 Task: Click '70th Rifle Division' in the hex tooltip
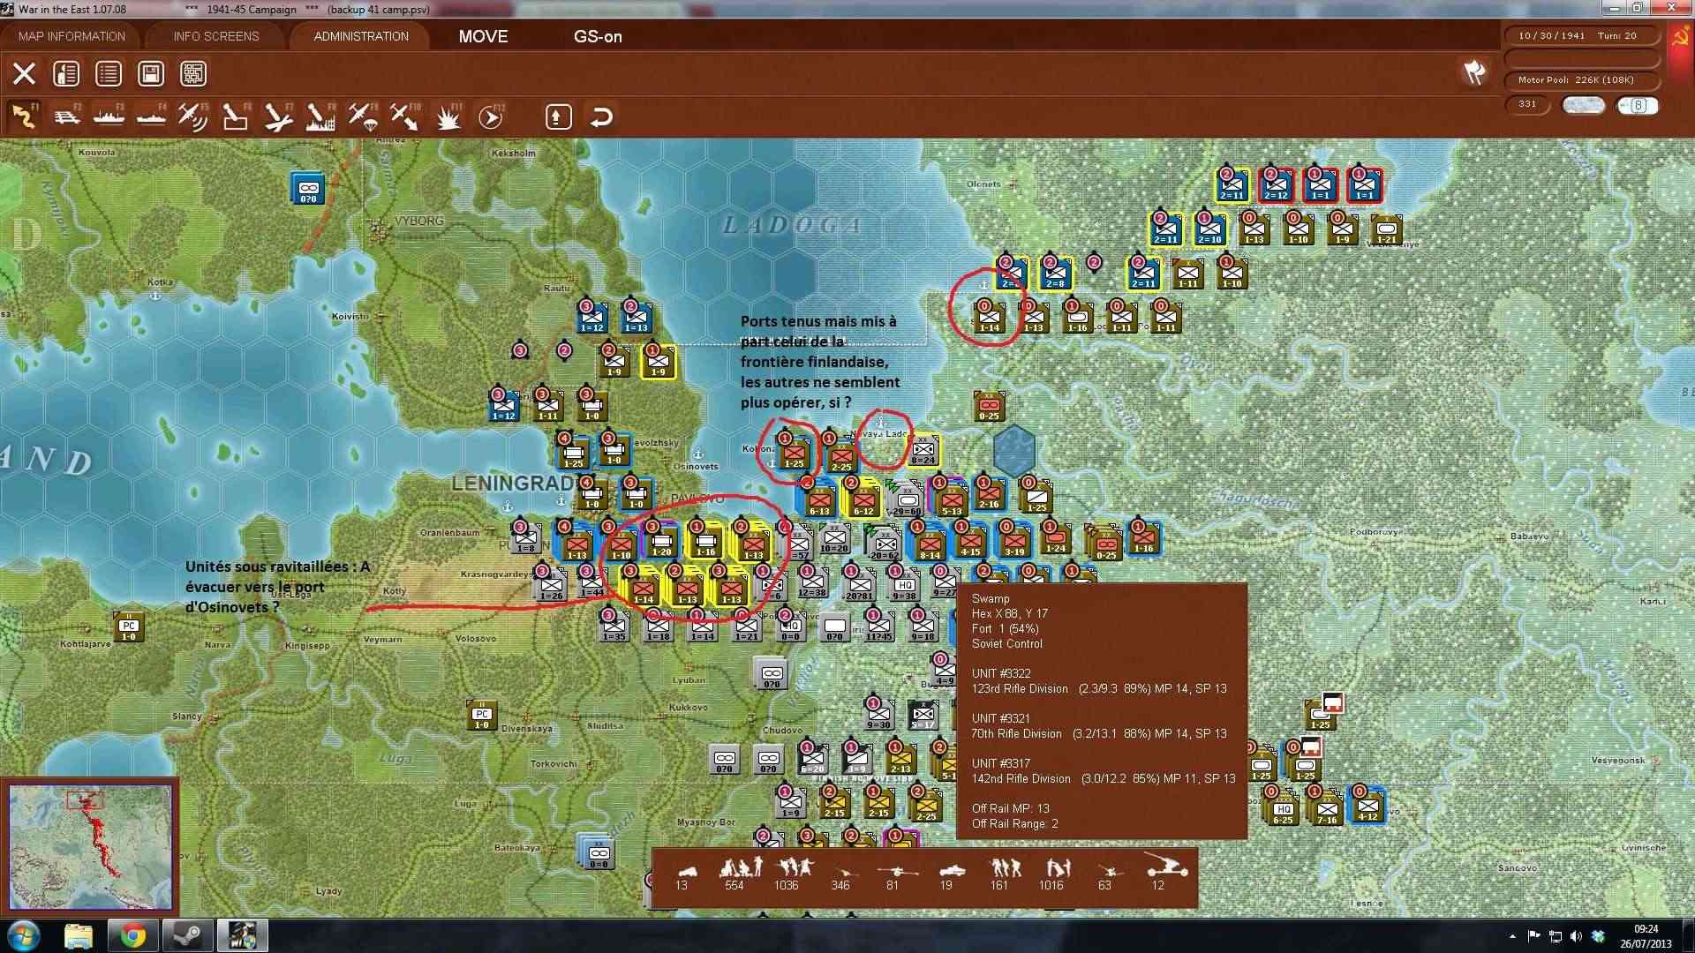pos(1016,733)
